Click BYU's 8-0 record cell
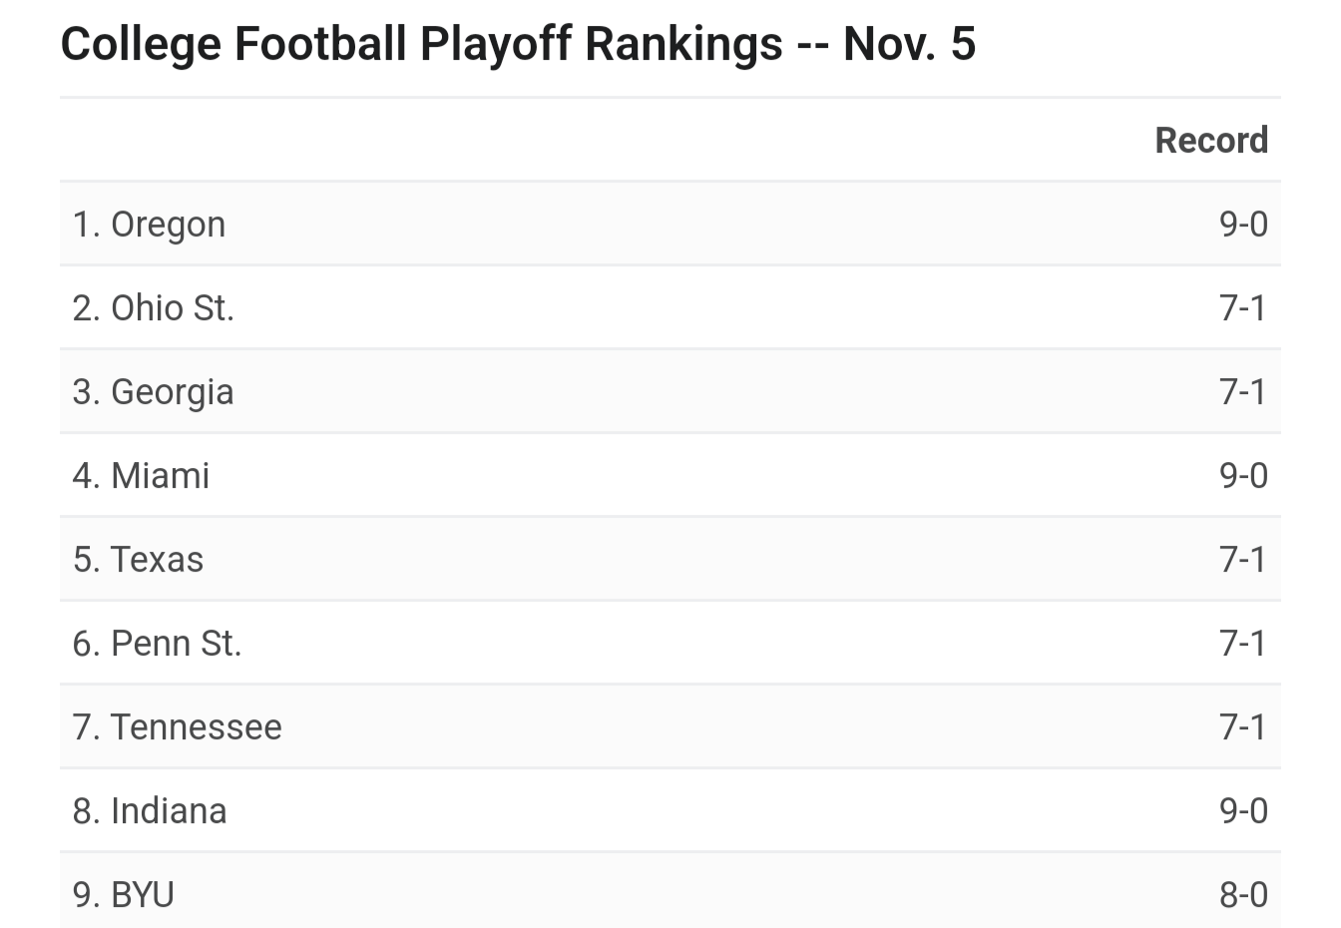 (1243, 894)
